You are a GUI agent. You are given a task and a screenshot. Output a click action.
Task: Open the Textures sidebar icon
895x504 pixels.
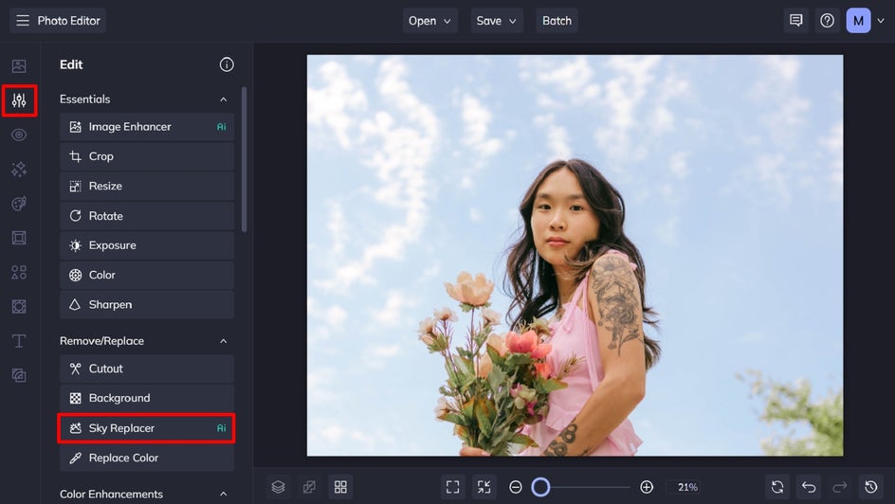coord(19,375)
